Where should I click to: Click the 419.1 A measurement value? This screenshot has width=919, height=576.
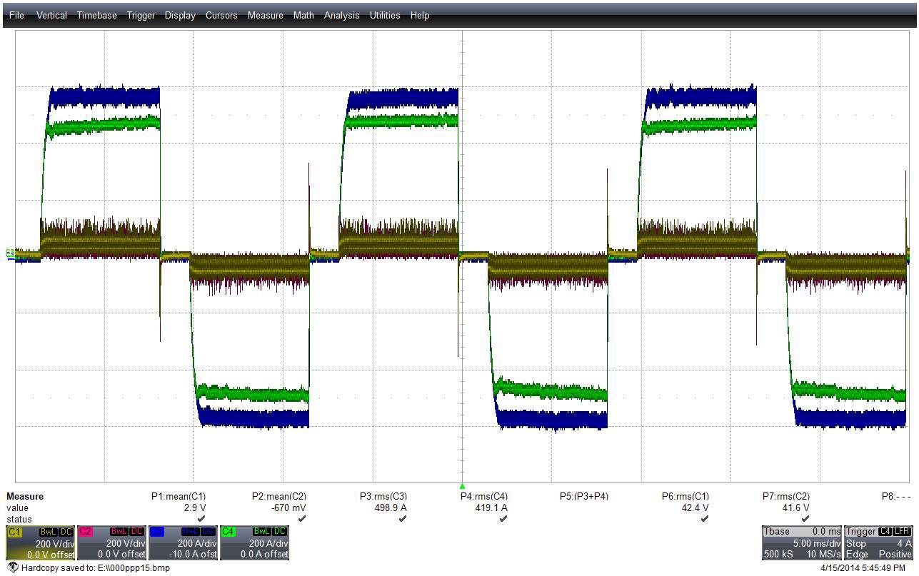pyautogui.click(x=490, y=507)
